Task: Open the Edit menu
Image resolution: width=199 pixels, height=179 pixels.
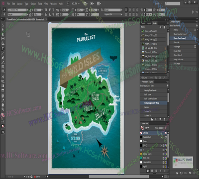Action: click(13, 3)
